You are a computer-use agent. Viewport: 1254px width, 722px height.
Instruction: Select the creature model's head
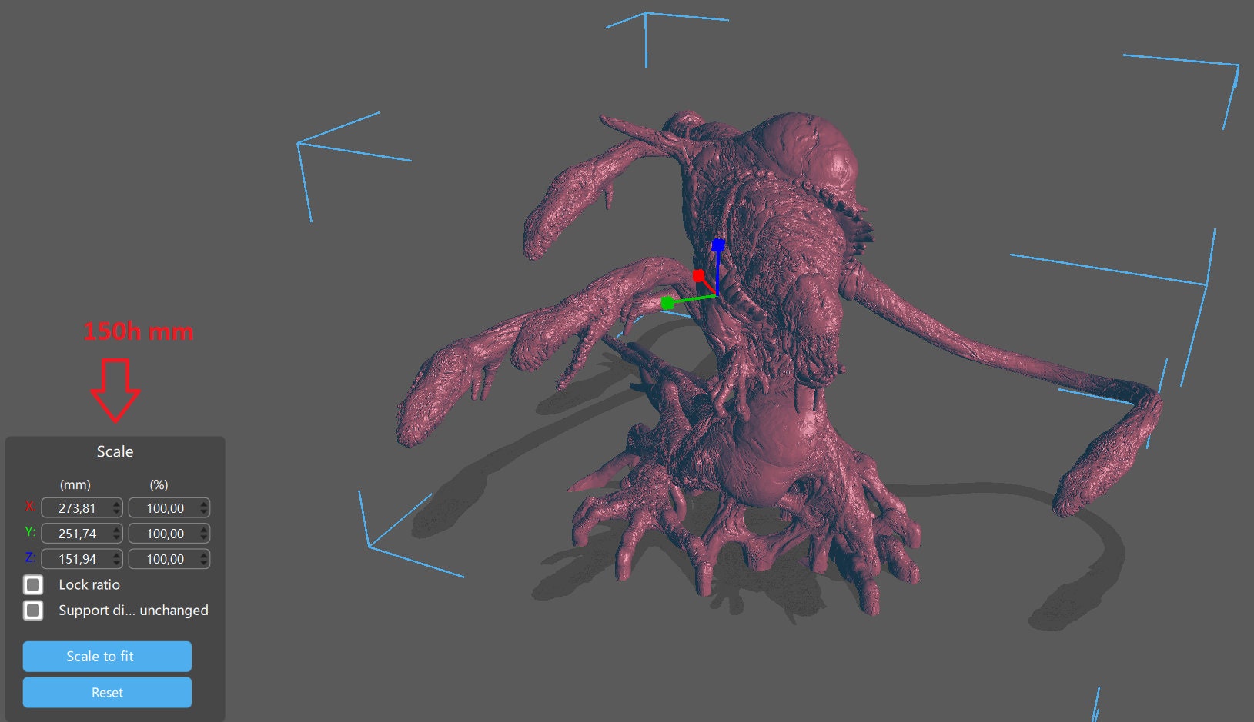click(x=808, y=150)
